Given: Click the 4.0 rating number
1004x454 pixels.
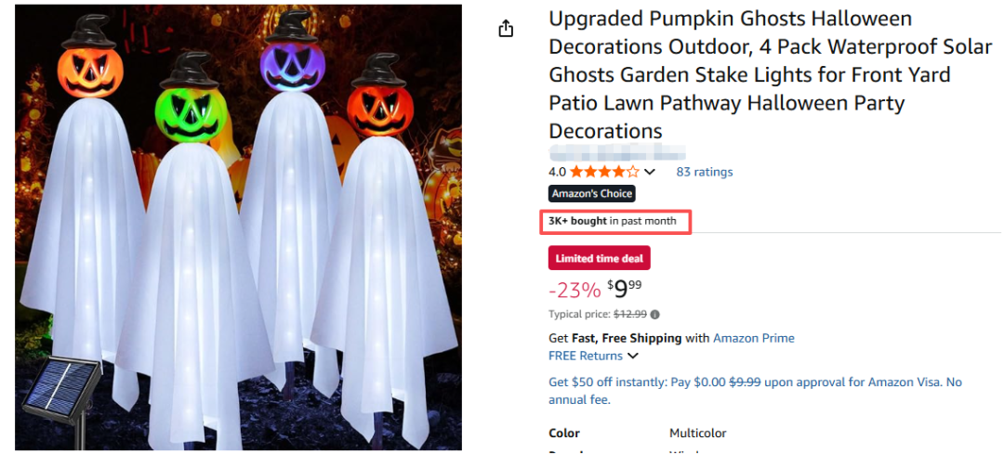Looking at the screenshot, I should click(557, 172).
